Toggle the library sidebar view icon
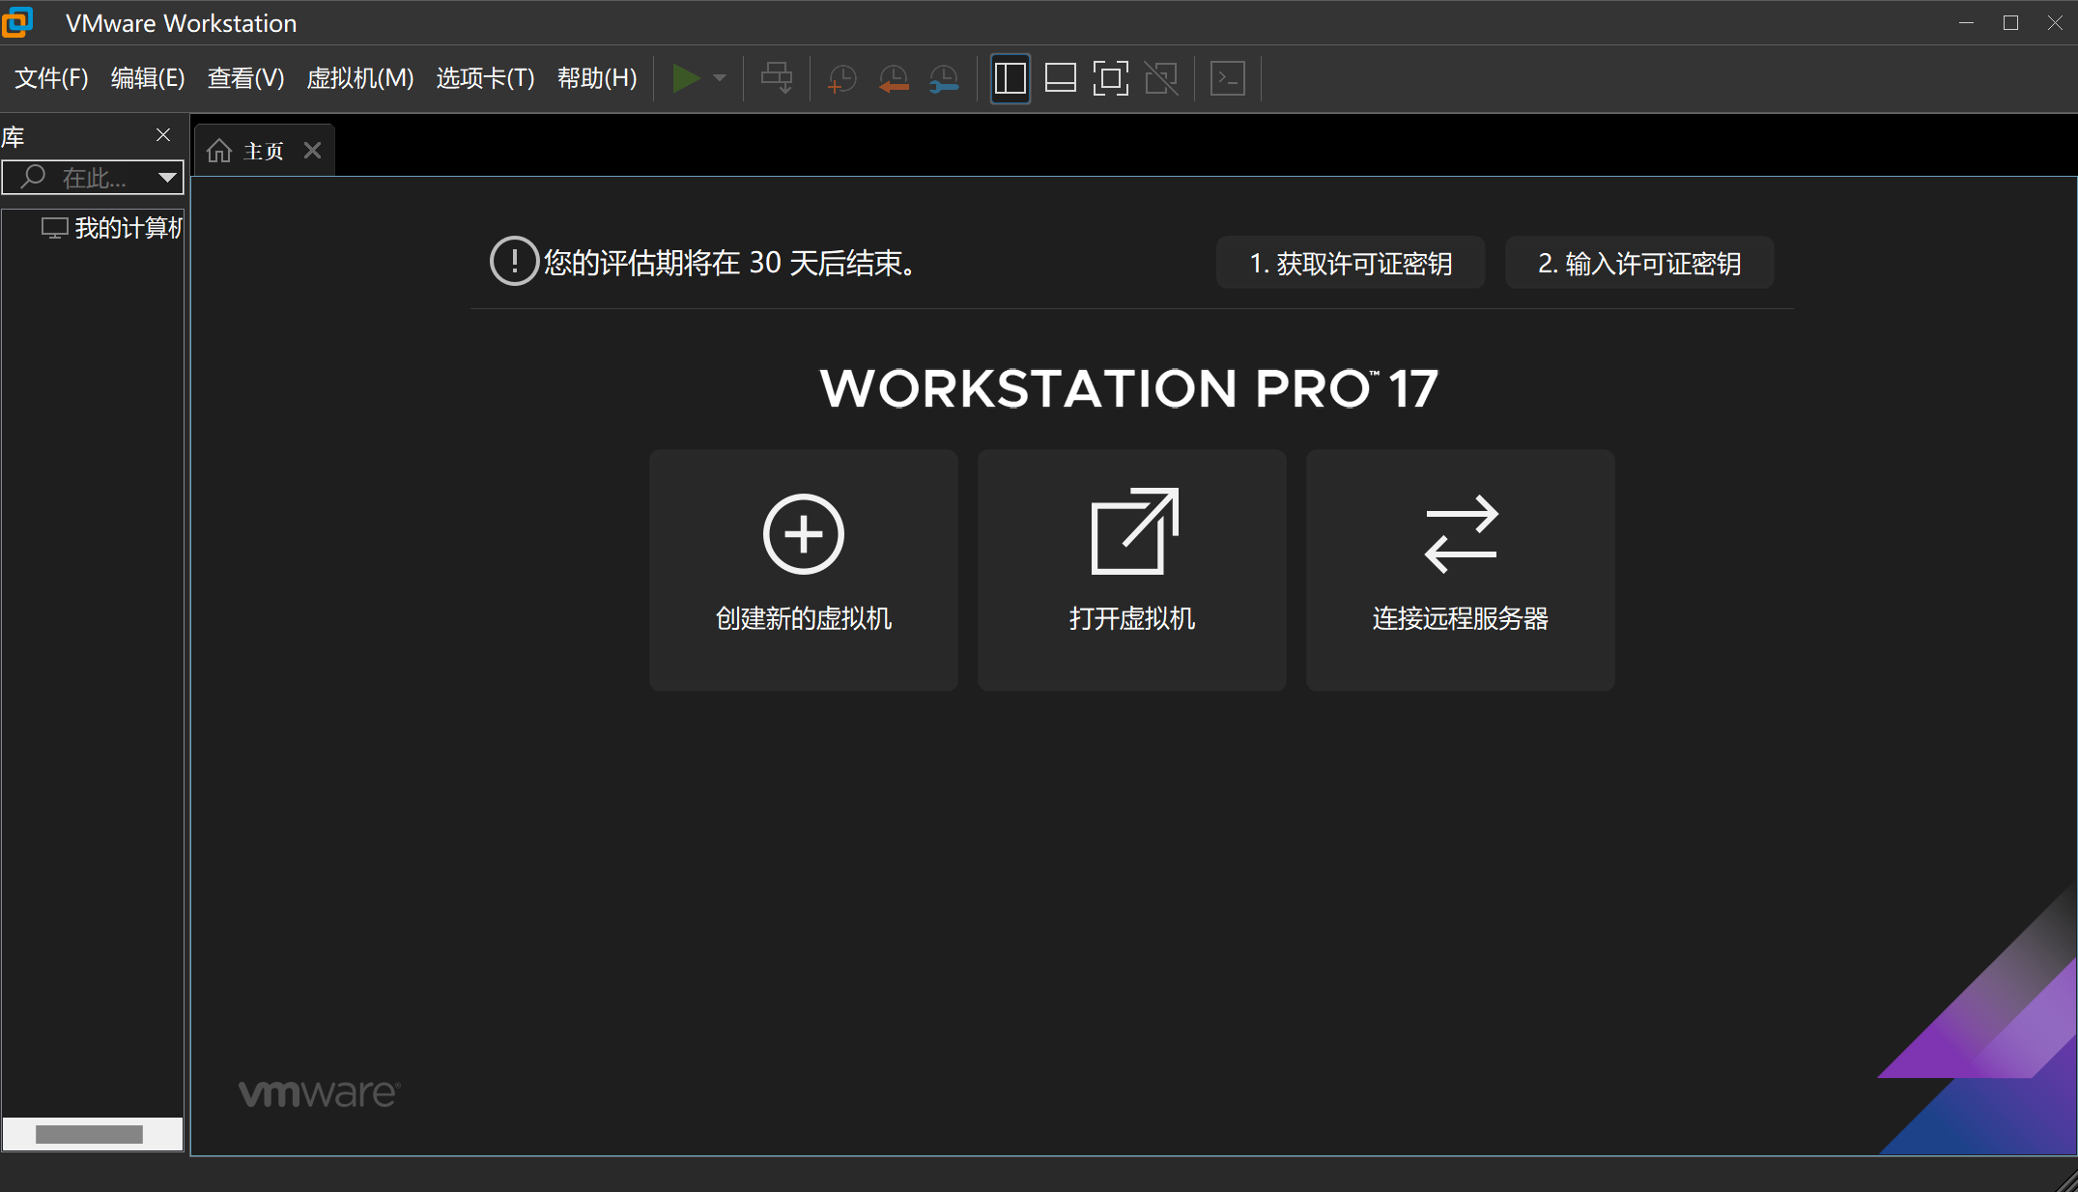Viewport: 2078px width, 1192px height. [x=1010, y=78]
